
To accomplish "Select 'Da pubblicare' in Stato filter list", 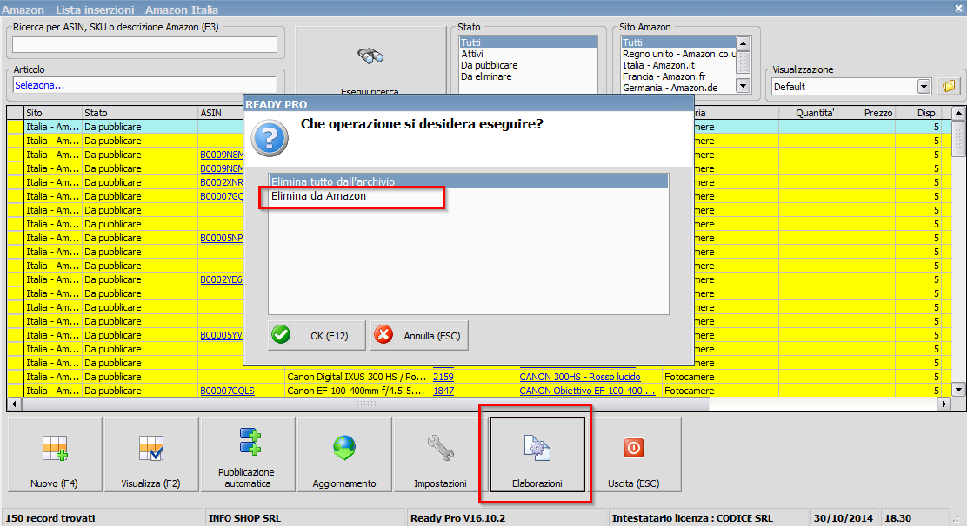I will (x=528, y=65).
